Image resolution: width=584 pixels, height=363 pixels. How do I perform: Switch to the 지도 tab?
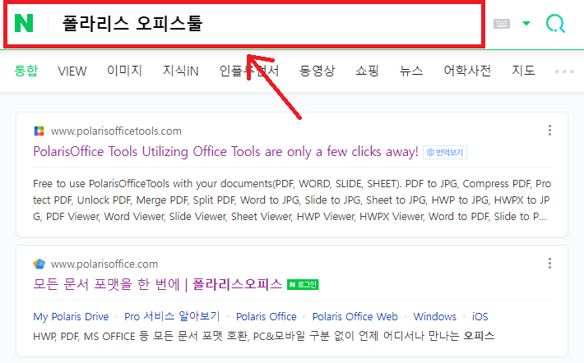pyautogui.click(x=523, y=71)
